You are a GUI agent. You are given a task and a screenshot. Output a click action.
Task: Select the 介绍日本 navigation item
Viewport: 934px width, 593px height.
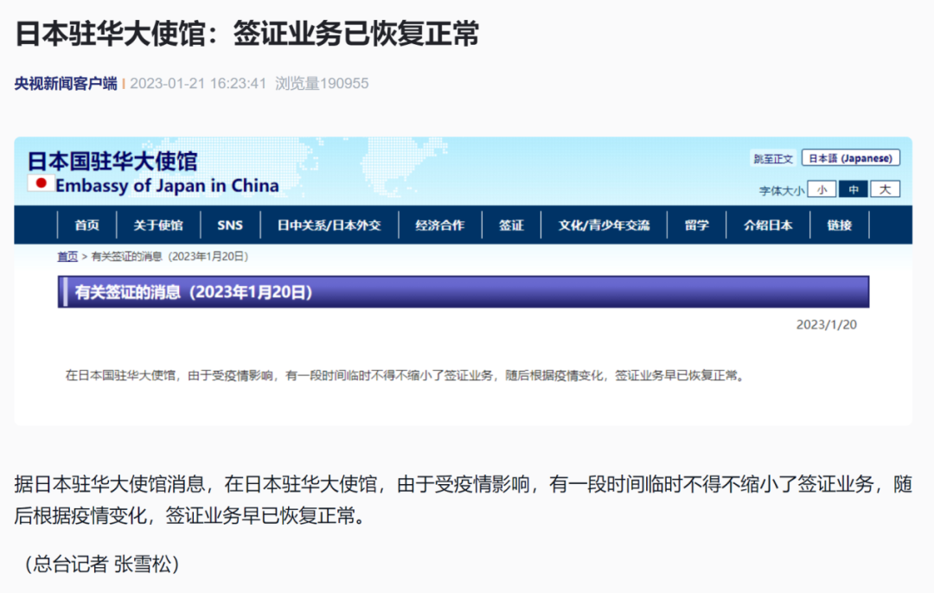click(x=768, y=225)
